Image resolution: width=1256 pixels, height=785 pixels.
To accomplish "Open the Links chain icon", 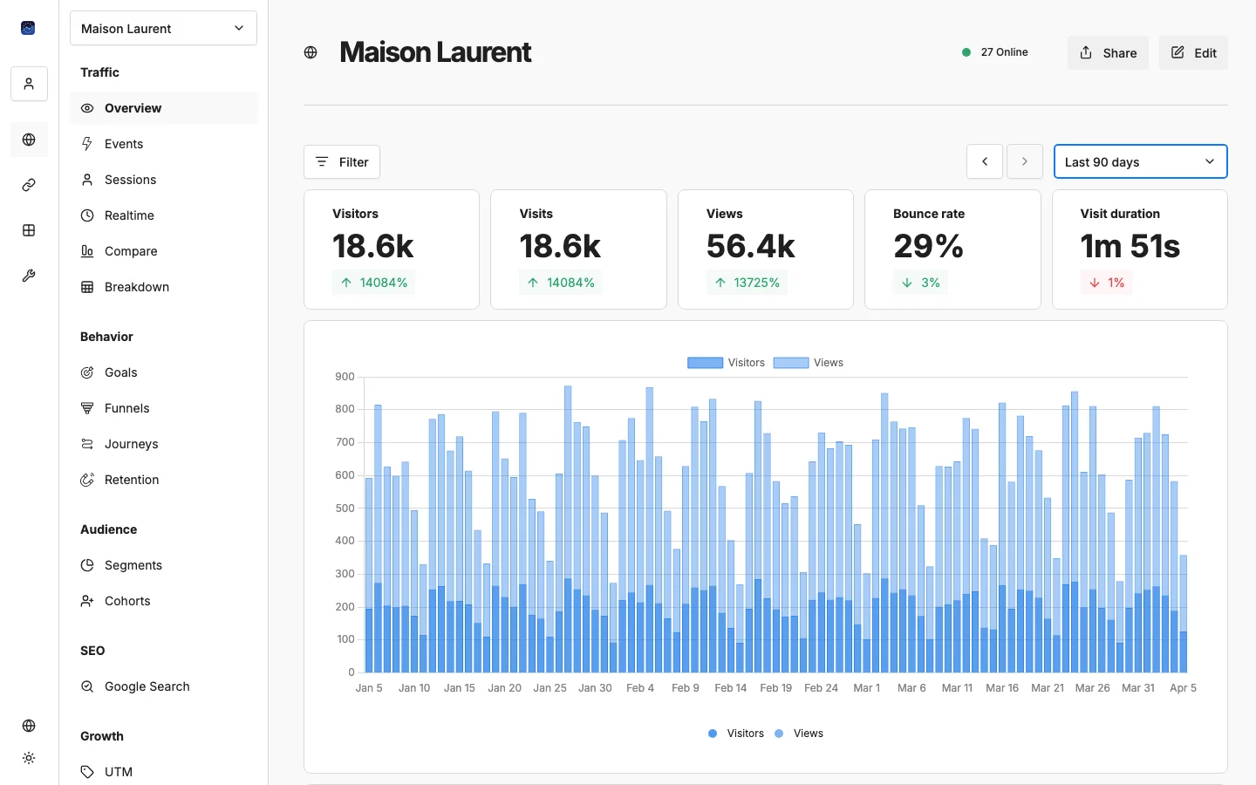I will pyautogui.click(x=29, y=185).
